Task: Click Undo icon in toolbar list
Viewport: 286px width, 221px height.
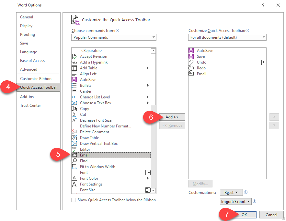Action: tap(191, 62)
